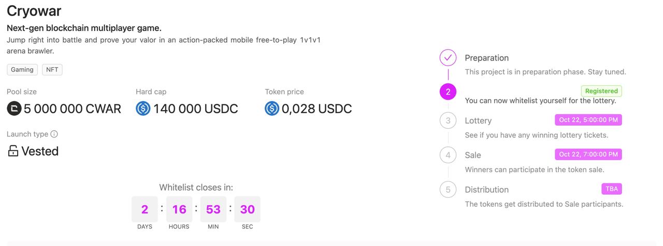Screen dimensions: 663x246
Task: Select the step 2 whitelist circle
Action: point(448,92)
